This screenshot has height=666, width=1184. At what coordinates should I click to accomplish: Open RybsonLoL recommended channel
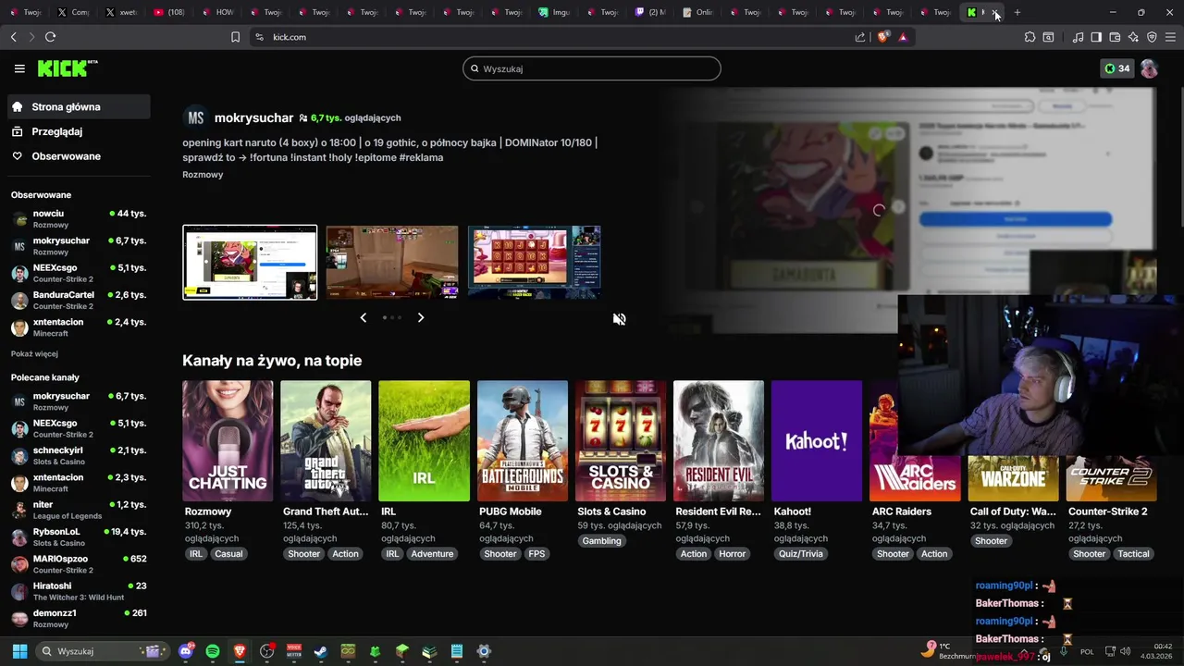tap(78, 536)
